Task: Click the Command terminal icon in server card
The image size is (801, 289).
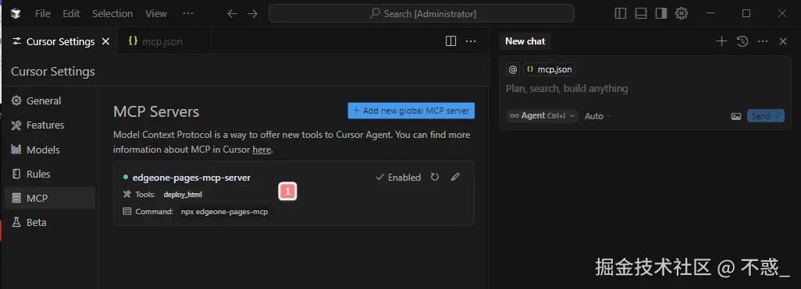Action: pyautogui.click(x=127, y=212)
